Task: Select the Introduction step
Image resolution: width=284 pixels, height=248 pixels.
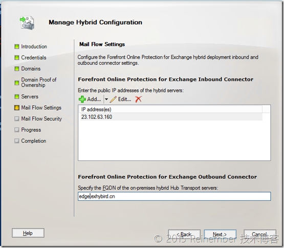Action: pyautogui.click(x=34, y=47)
